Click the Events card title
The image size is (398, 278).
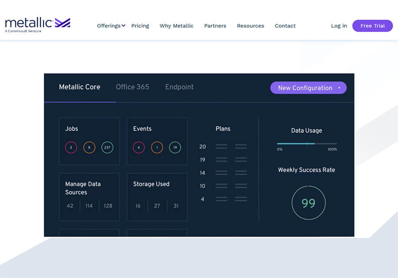coord(142,128)
